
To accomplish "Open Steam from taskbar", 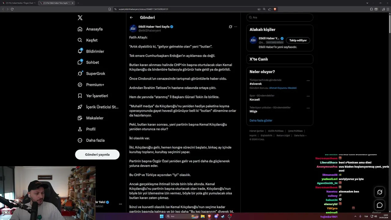I will [223, 216].
